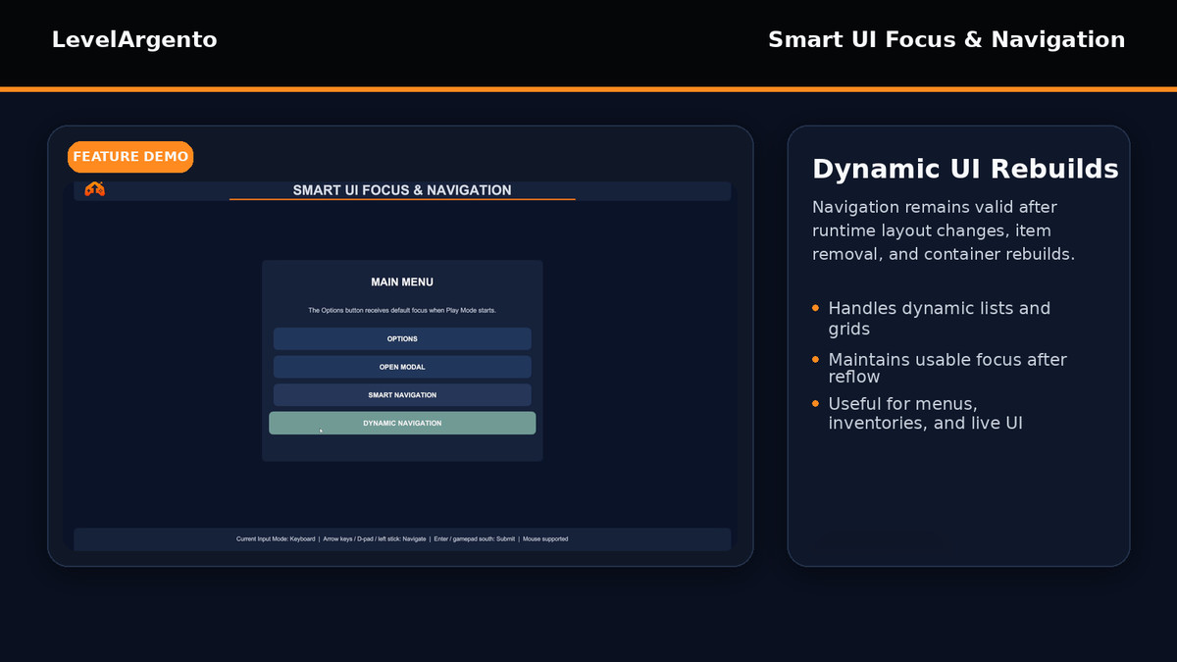Click the FEATURE DEMO badge

pyautogui.click(x=130, y=157)
